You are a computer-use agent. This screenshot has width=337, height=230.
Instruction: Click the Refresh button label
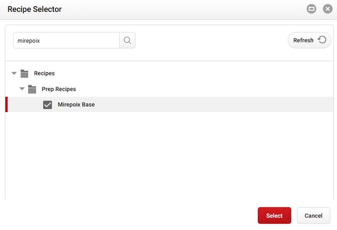coord(303,40)
